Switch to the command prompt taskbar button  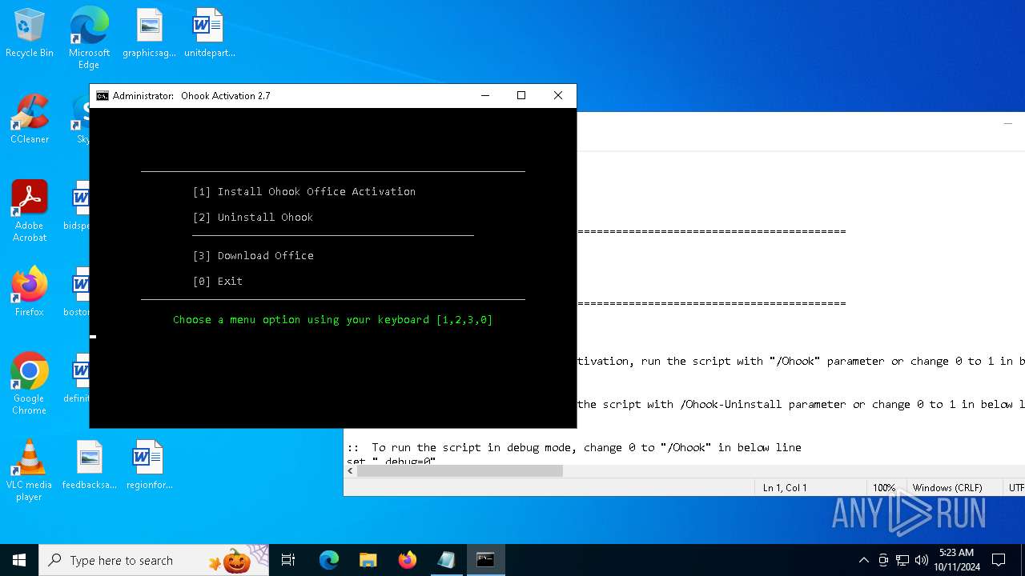tap(485, 560)
